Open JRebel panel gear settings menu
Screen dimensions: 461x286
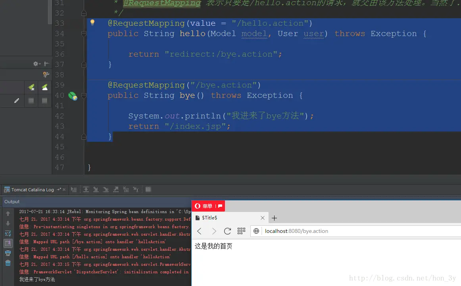(37, 64)
